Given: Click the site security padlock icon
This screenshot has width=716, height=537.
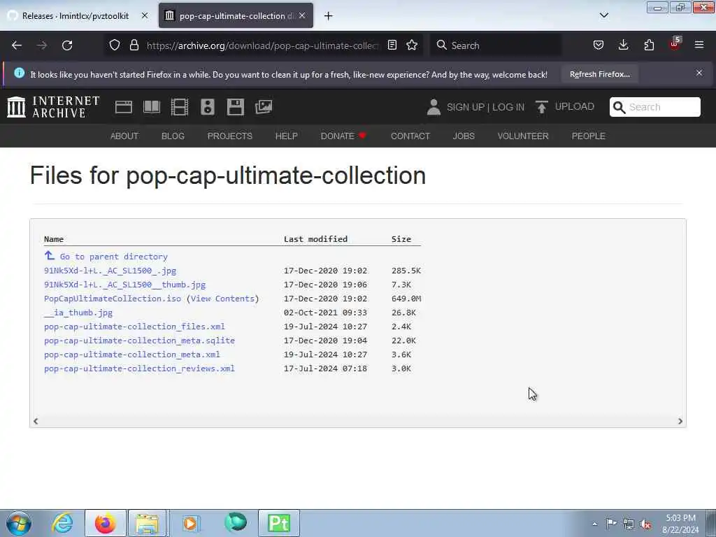Looking at the screenshot, I should coord(134,45).
